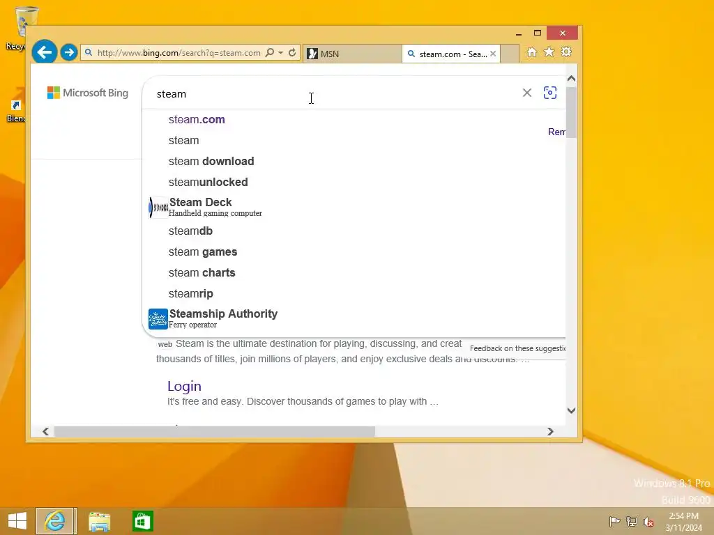The width and height of the screenshot is (714, 535).
Task: Click Feedback on these suggestions
Action: tap(517, 348)
